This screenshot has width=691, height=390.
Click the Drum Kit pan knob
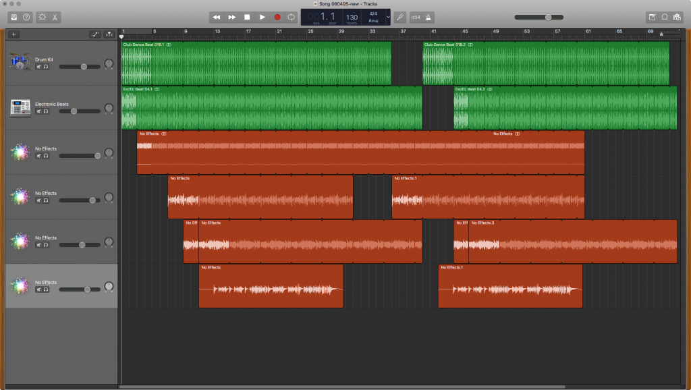(x=109, y=64)
